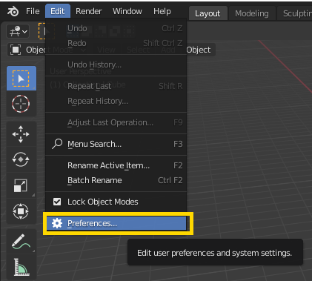312x281 pixels.
Task: Choose Batch Rename entry
Action: point(116,180)
